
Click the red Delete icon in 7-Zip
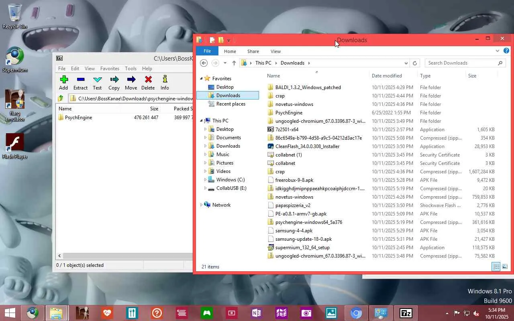click(148, 83)
